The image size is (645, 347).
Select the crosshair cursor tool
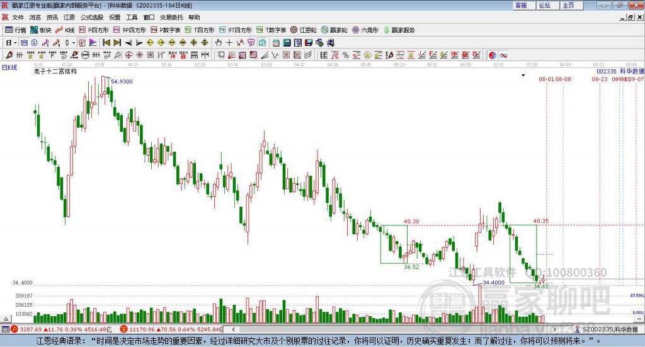229,43
